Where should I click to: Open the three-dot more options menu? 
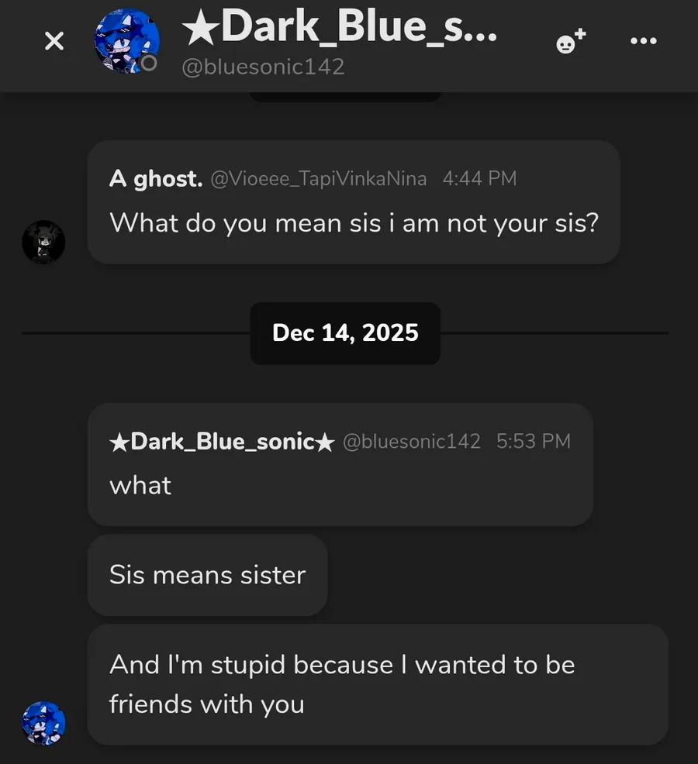coord(644,41)
